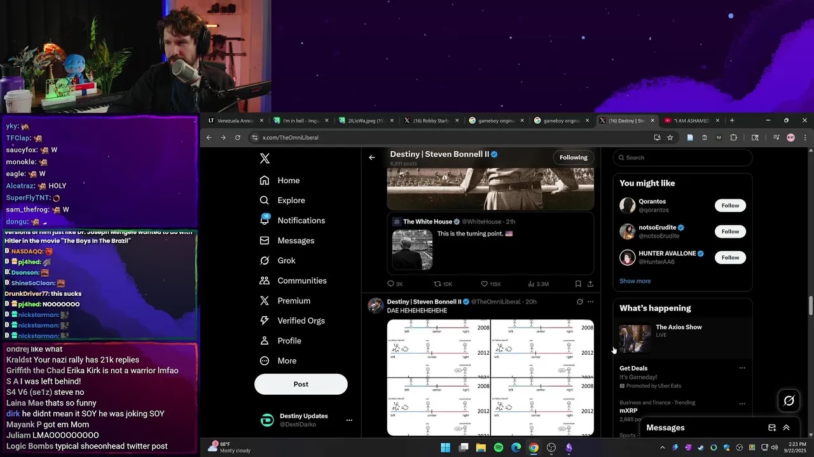Expand the More menu in sidebar
This screenshot has width=814, height=457.
278,361
